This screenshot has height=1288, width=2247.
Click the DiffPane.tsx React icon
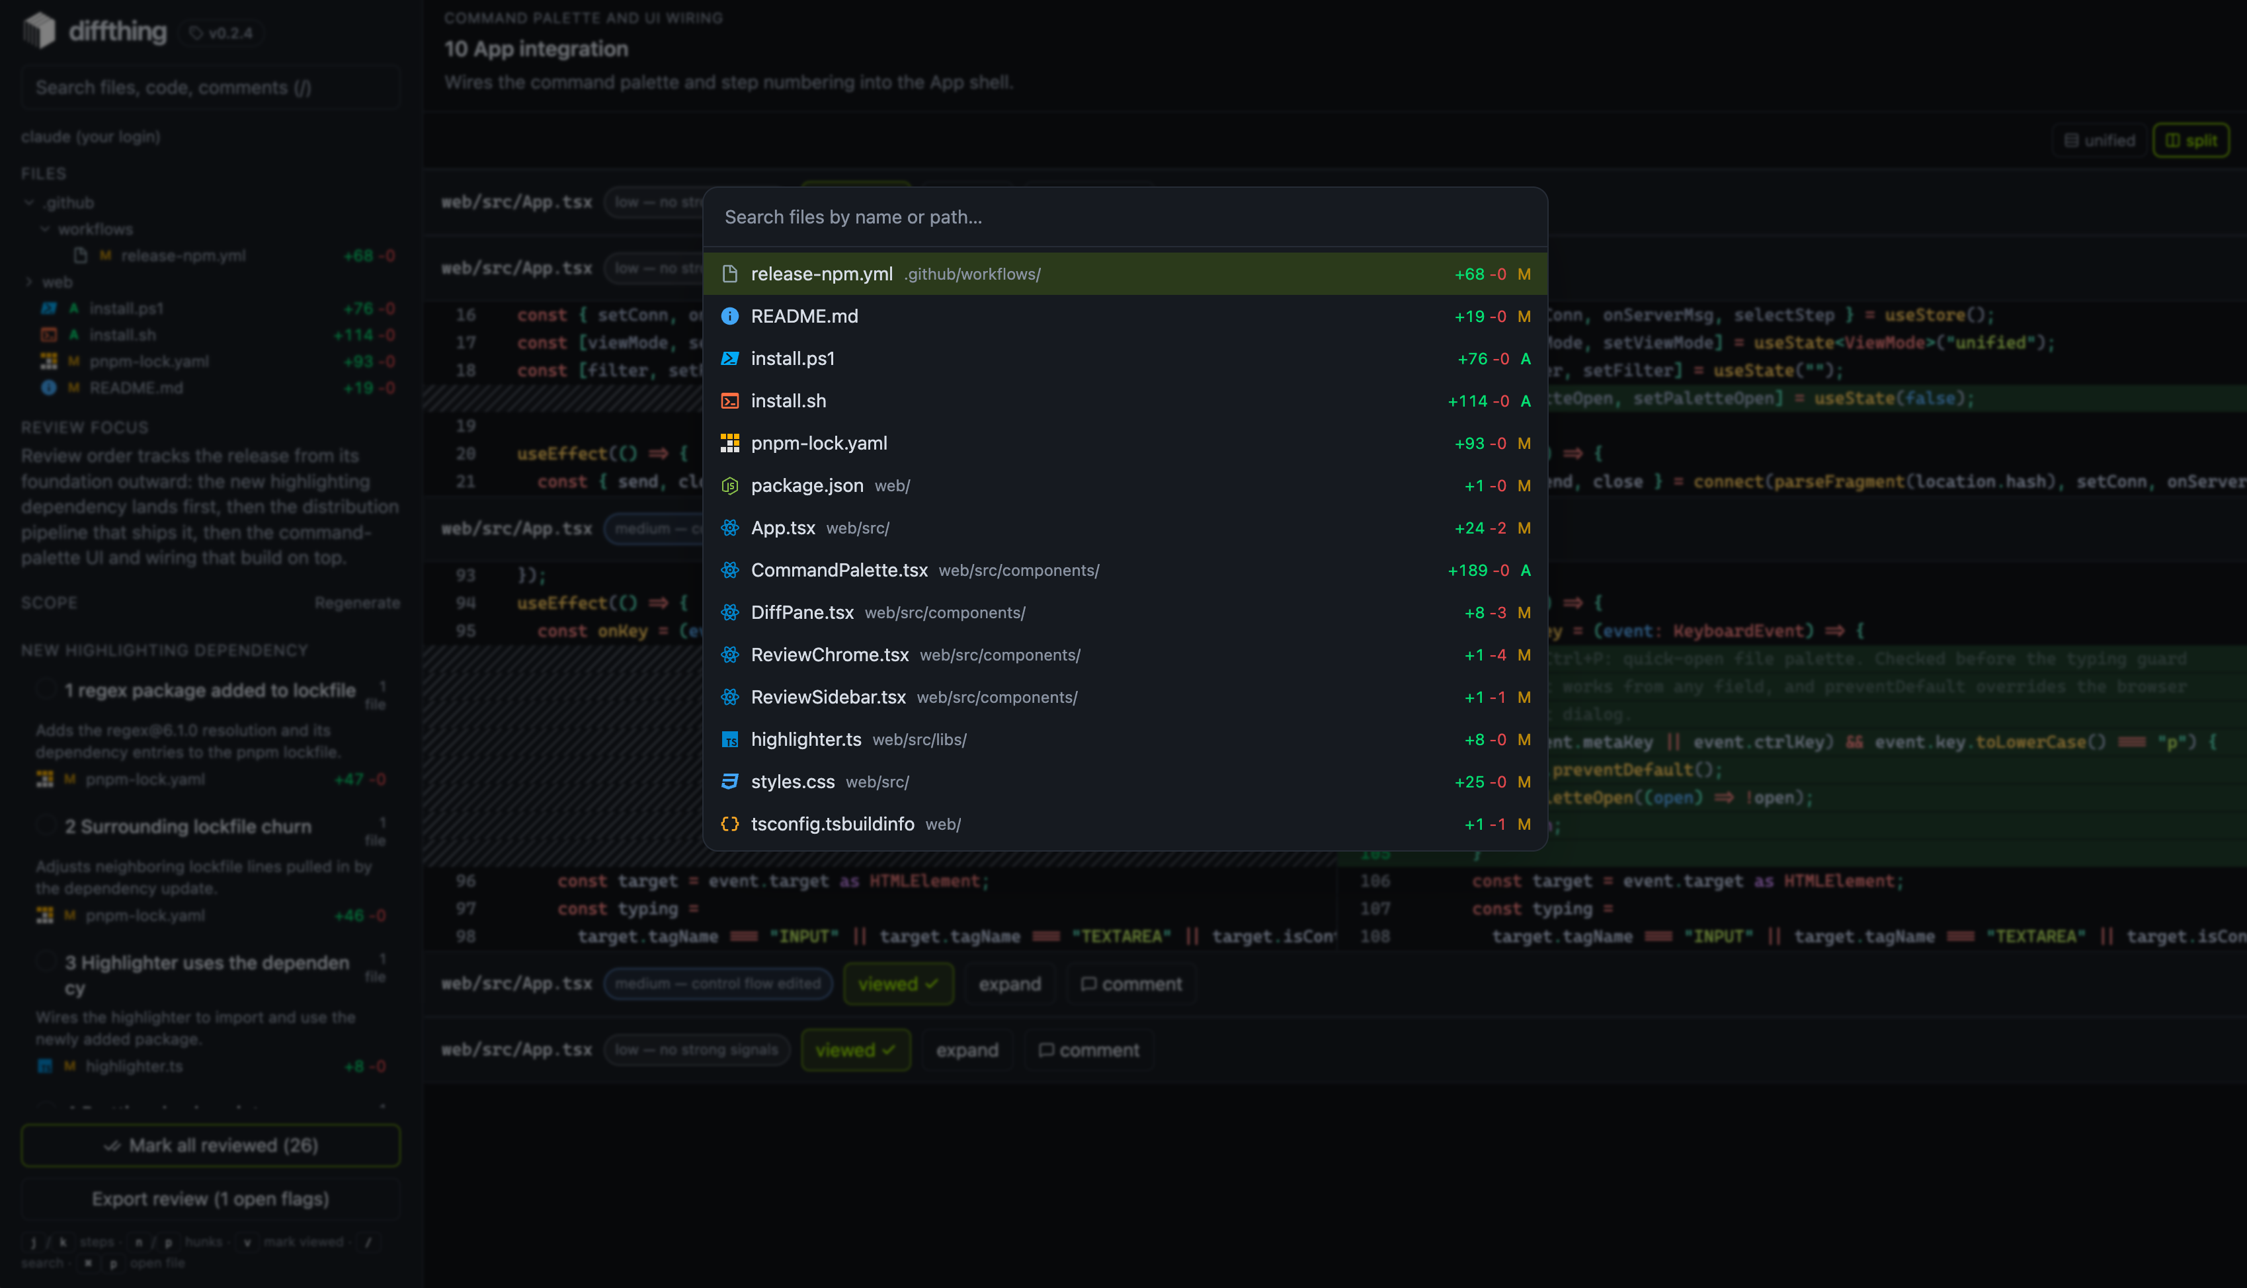click(729, 613)
